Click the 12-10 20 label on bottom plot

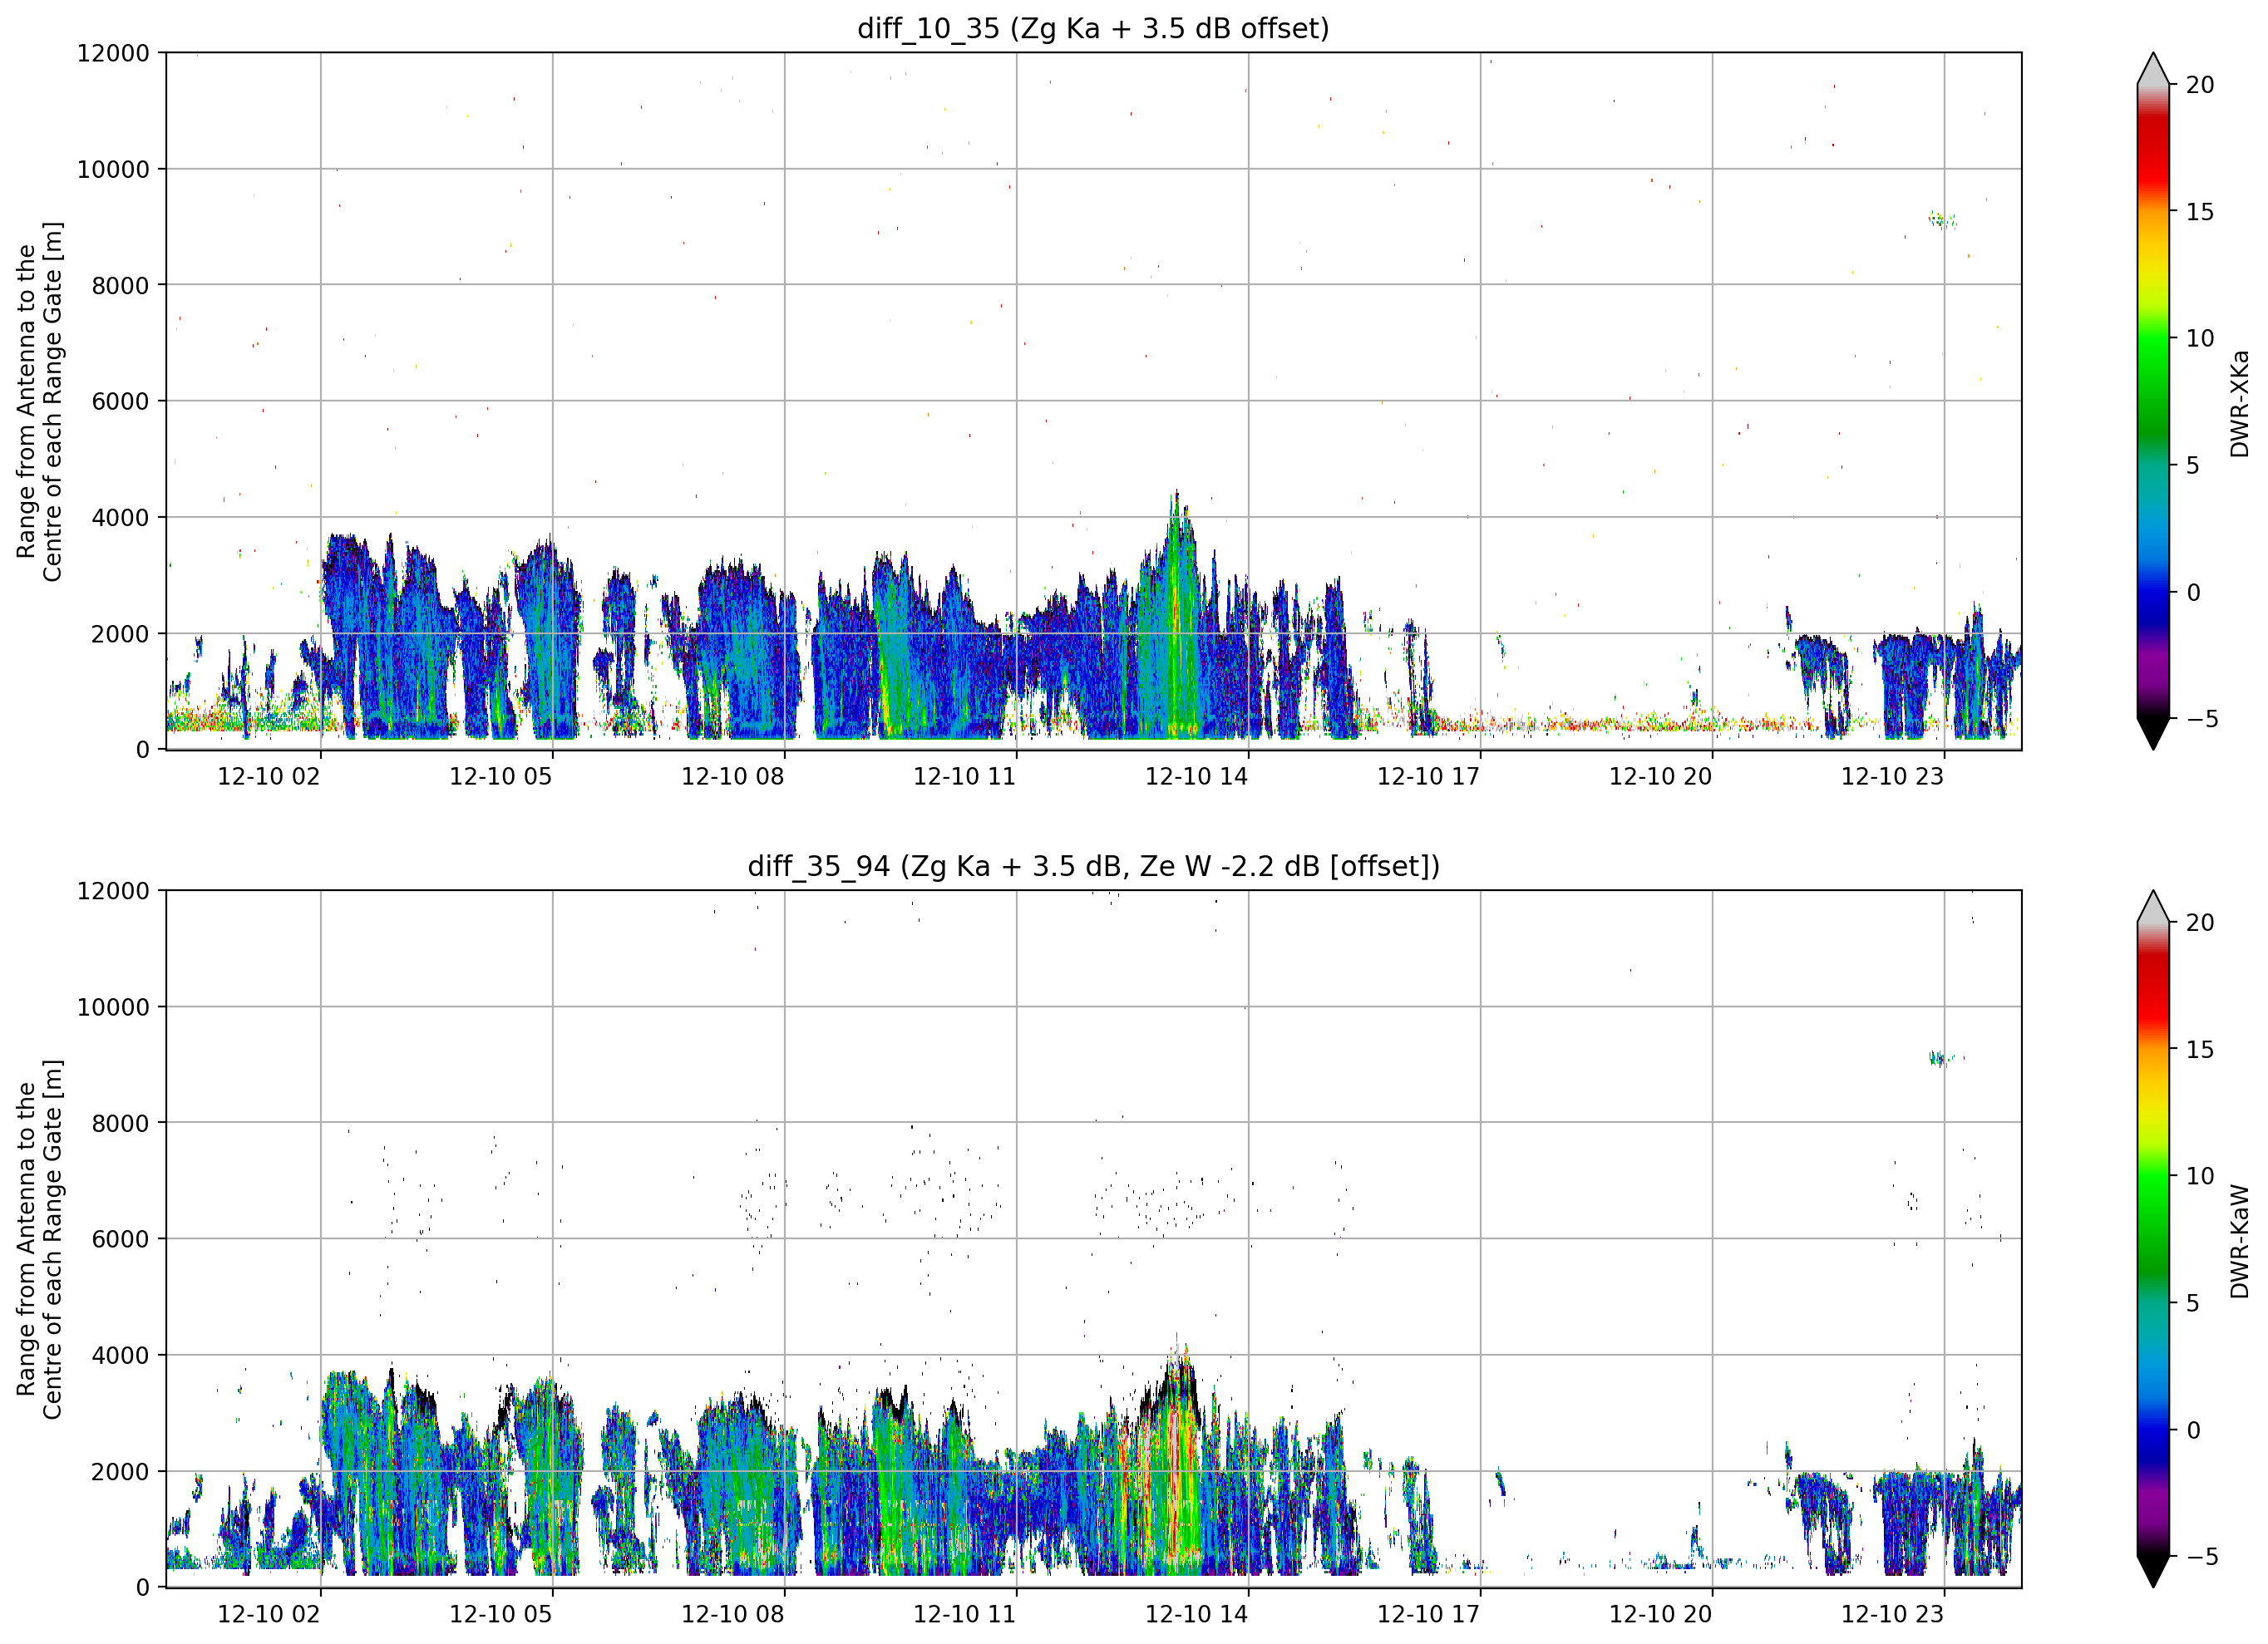coord(1660,1614)
